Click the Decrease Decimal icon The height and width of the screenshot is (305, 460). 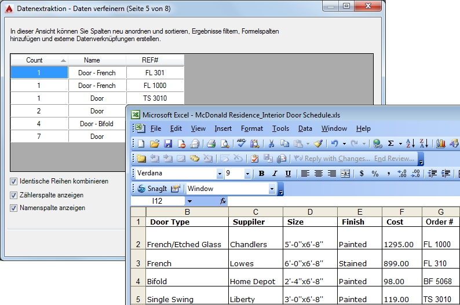(x=415, y=174)
